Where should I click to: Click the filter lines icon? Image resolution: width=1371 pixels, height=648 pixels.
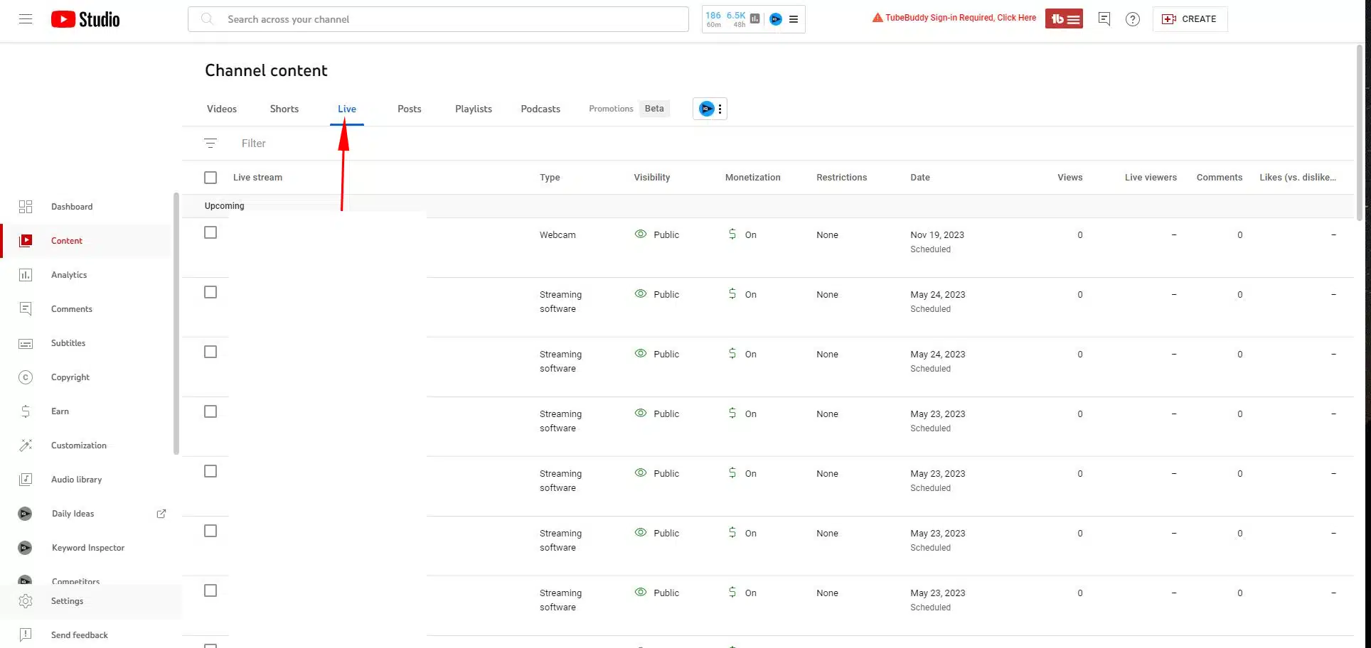(210, 144)
